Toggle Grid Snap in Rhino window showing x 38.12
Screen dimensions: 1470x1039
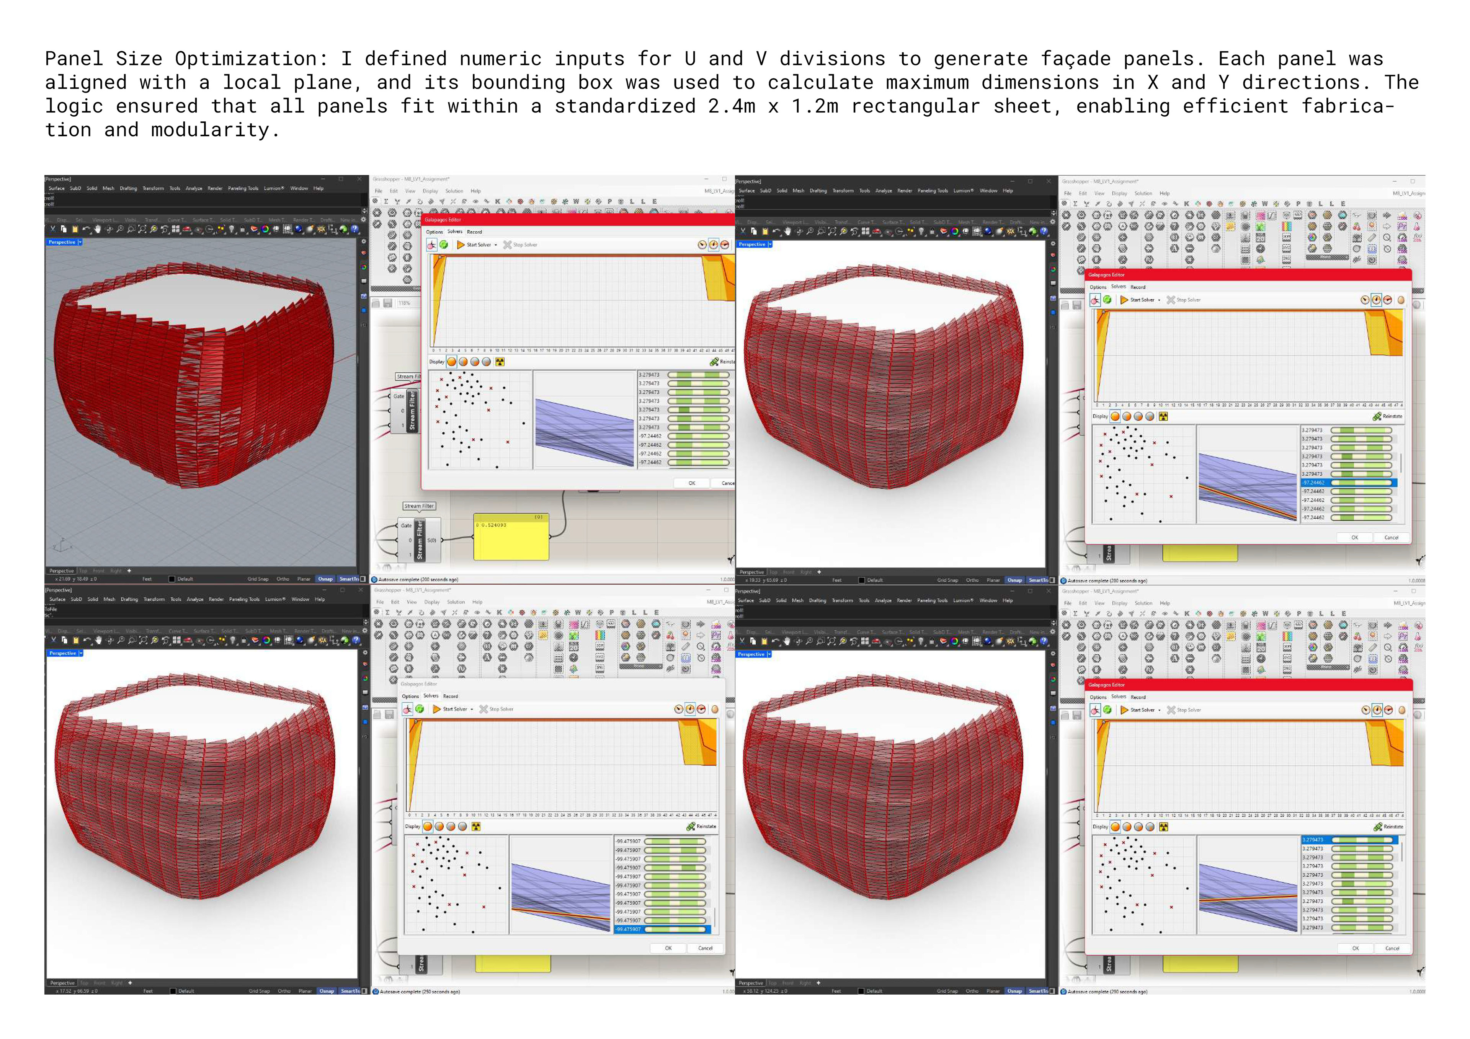[947, 991]
